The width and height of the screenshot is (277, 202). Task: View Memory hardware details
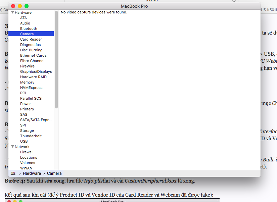point(27,82)
